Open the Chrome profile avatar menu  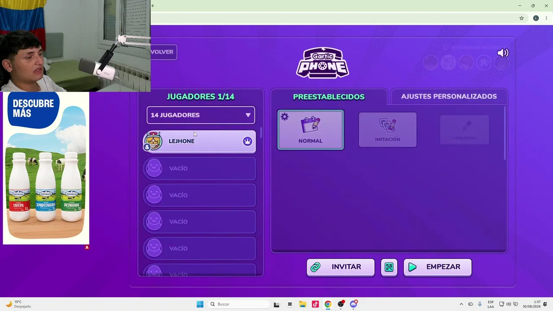coord(536,18)
